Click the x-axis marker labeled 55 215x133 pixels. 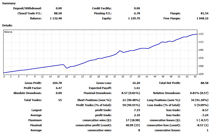point(195,77)
